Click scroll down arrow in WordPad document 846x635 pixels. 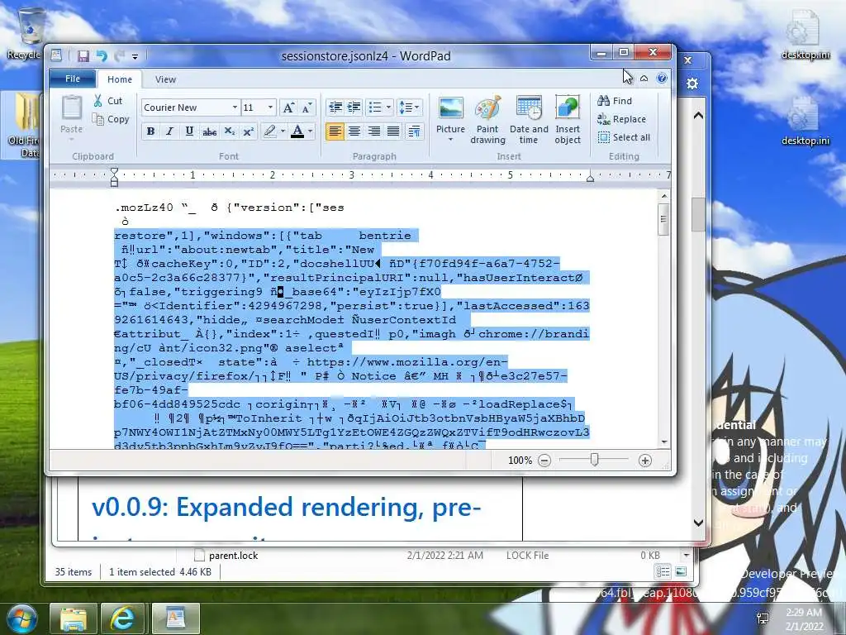coord(664,442)
